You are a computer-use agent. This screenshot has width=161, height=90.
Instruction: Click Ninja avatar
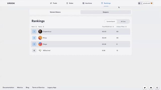(x=40, y=38)
